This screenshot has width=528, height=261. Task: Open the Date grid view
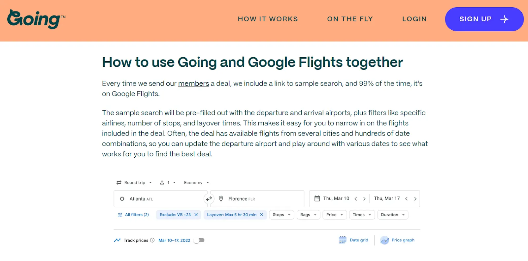[353, 240]
